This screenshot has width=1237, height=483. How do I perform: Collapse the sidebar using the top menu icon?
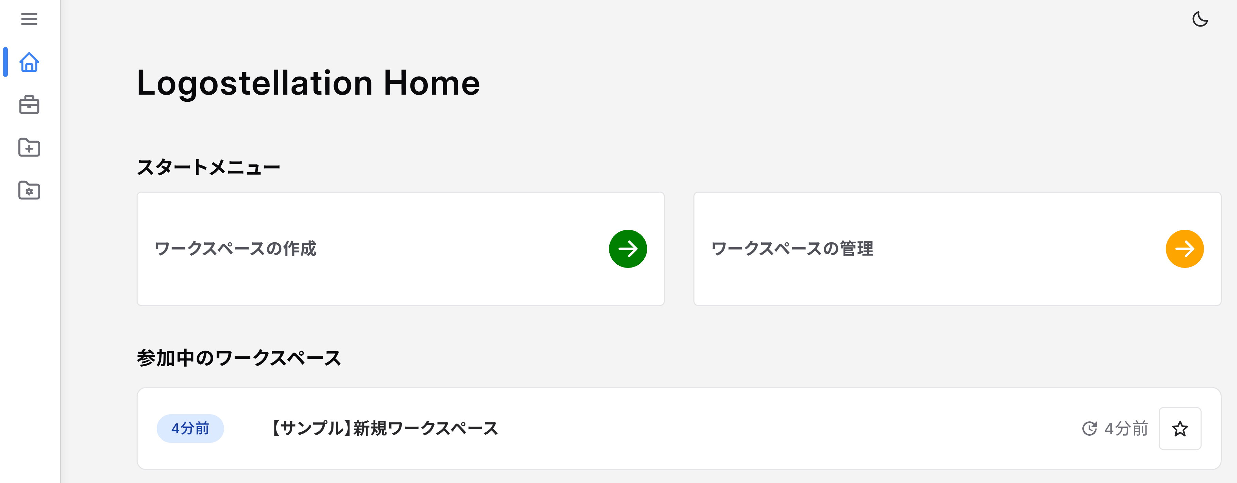(x=29, y=19)
